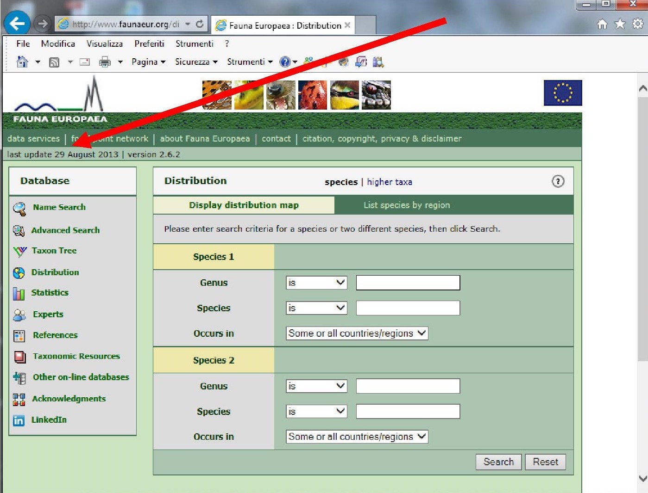
Task: Open citation, copyright, privacy & disclaimer link
Action: [x=382, y=138]
